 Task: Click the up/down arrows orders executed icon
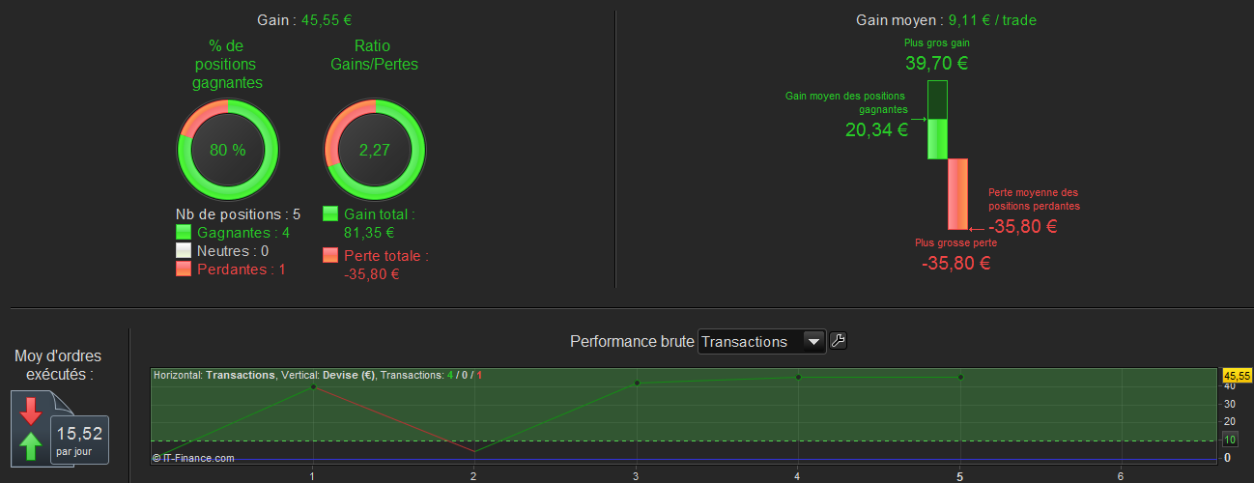31,428
